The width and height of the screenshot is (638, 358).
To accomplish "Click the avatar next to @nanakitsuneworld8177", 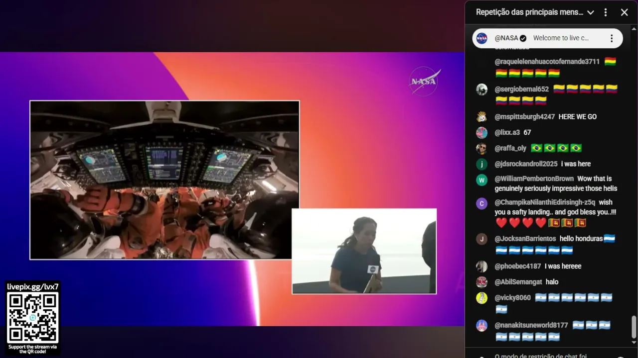I will pyautogui.click(x=481, y=326).
